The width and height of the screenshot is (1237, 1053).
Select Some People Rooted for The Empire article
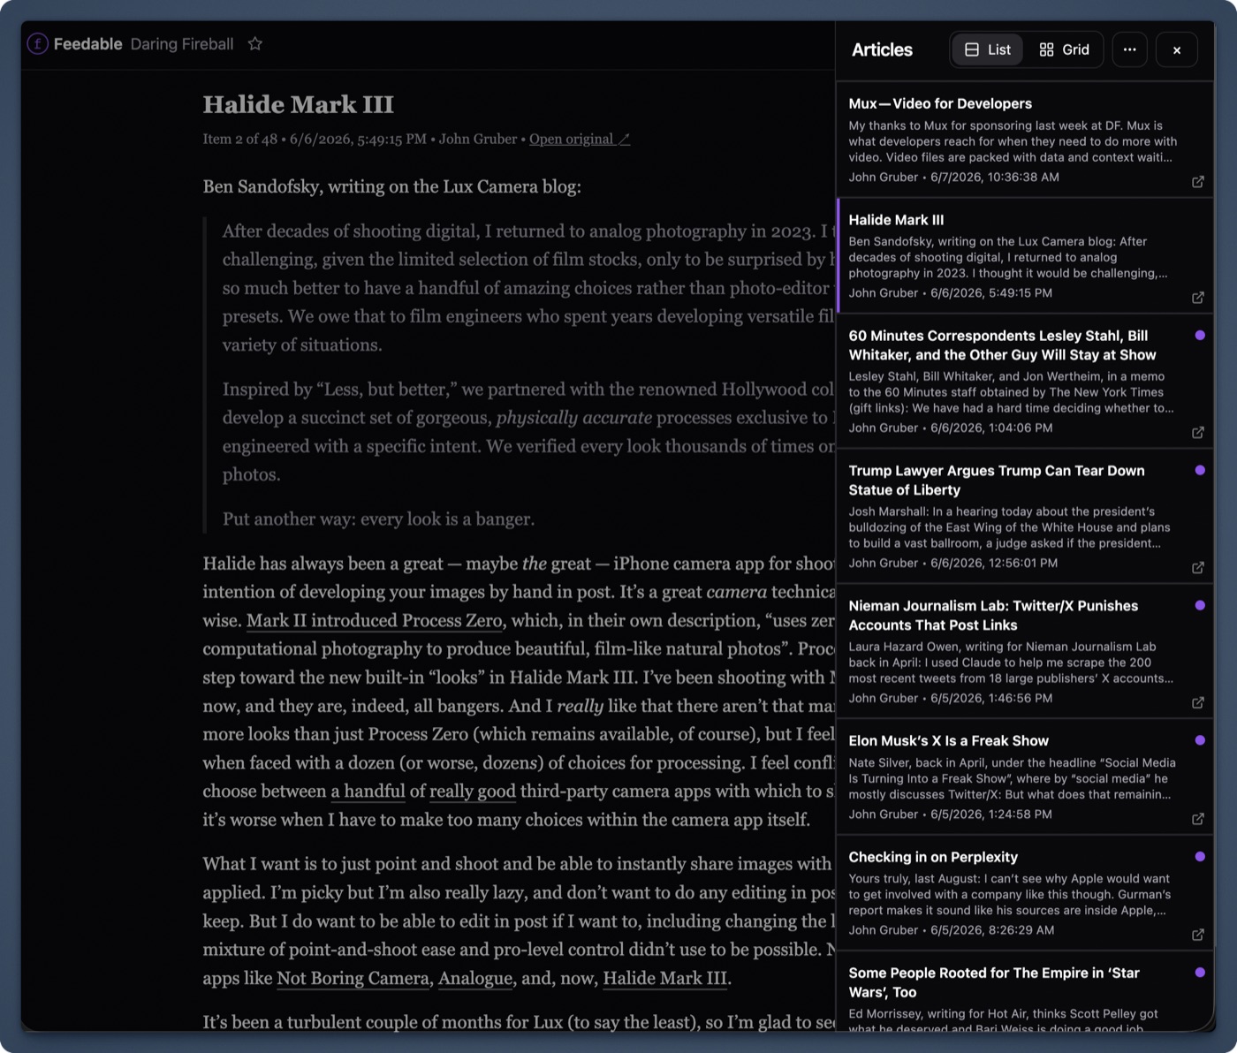click(1025, 992)
